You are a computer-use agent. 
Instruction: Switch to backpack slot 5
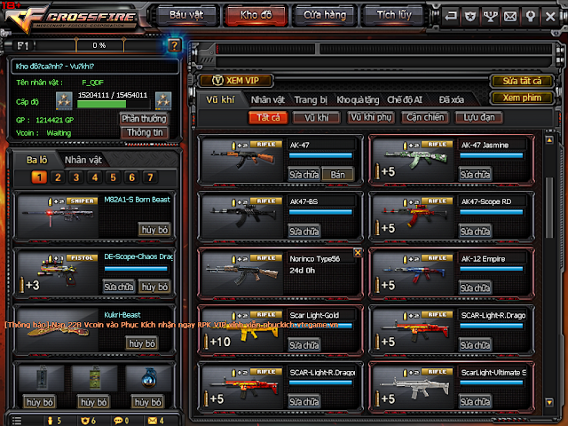(114, 177)
